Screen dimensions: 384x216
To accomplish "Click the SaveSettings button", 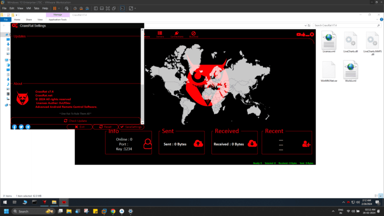I will coord(131,127).
